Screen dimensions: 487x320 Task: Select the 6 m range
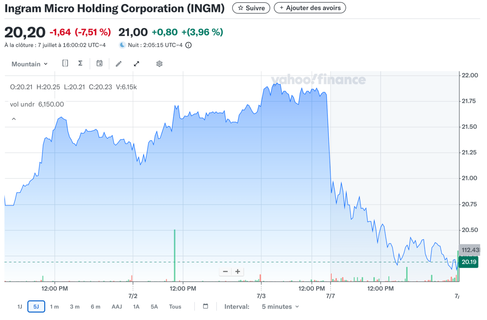click(95, 307)
